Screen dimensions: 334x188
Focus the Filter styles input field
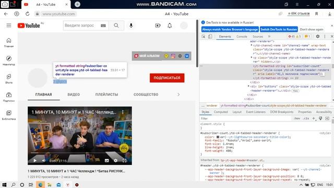(x=246, y=119)
